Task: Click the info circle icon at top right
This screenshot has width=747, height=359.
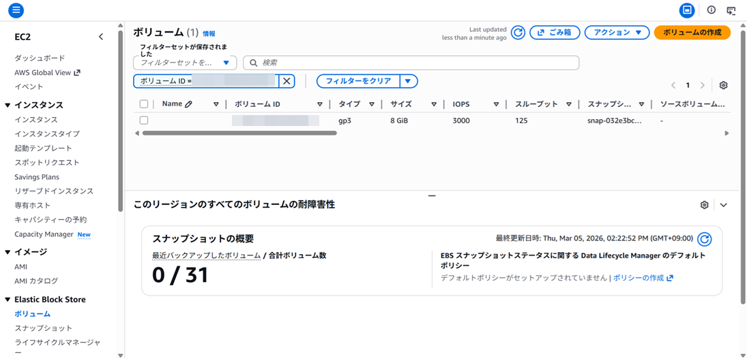Action: point(711,10)
